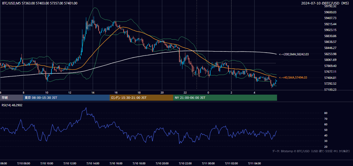Select price axis value 57100.23
Viewport: 353px width, 166px height.
pos(330,90)
